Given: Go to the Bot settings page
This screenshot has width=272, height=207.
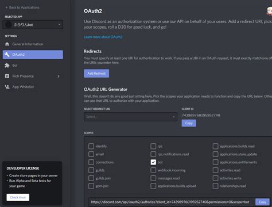Looking at the screenshot, I should pos(33,66).
